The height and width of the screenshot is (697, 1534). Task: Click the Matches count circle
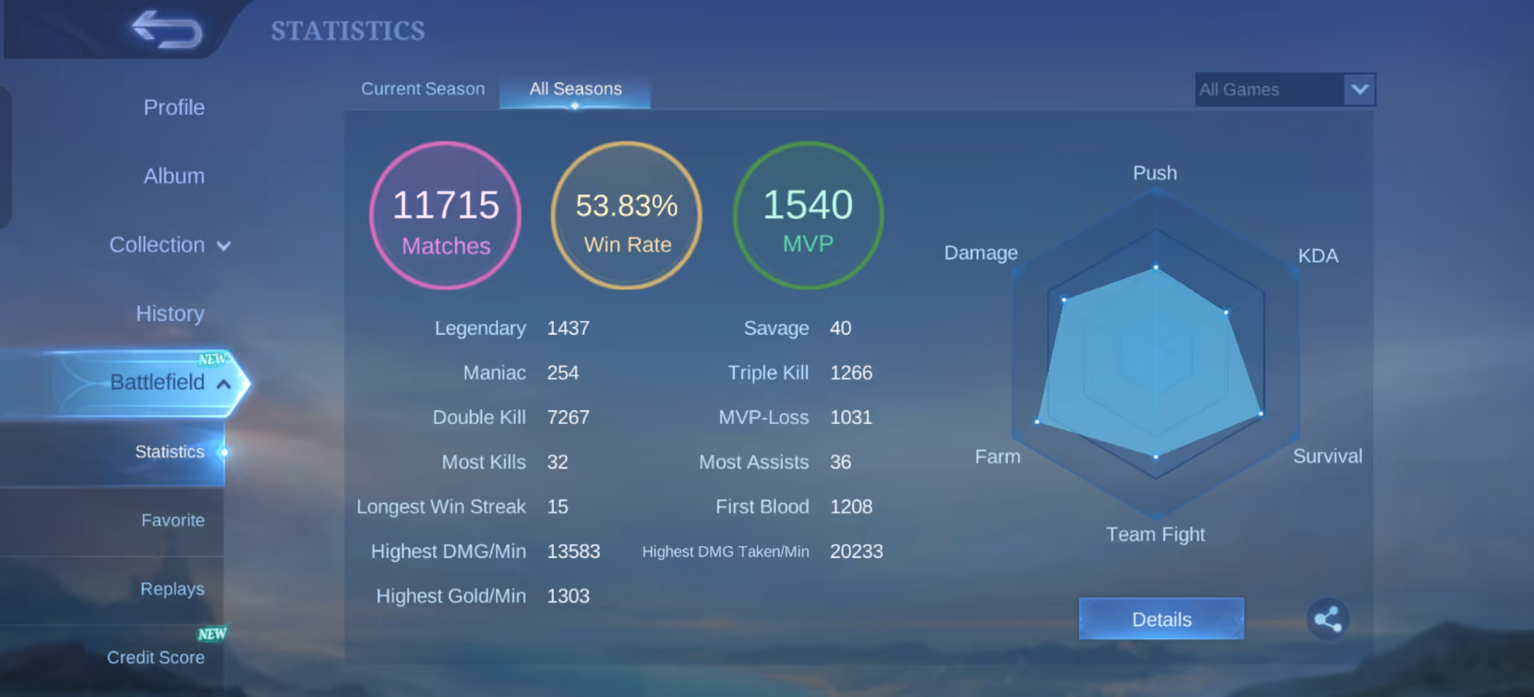445,216
